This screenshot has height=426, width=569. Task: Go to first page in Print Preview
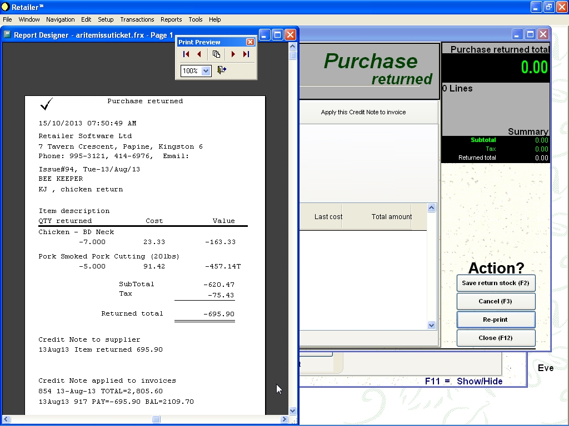point(186,54)
